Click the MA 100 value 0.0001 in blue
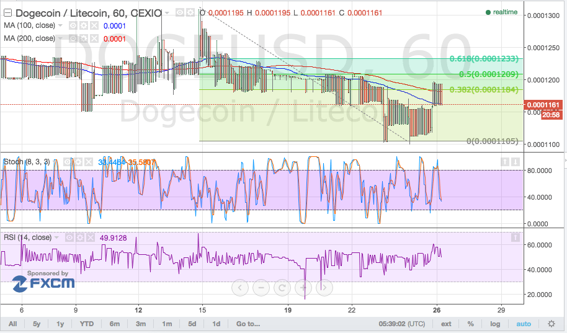Image resolution: width=567 pixels, height=333 pixels. pyautogui.click(x=115, y=26)
